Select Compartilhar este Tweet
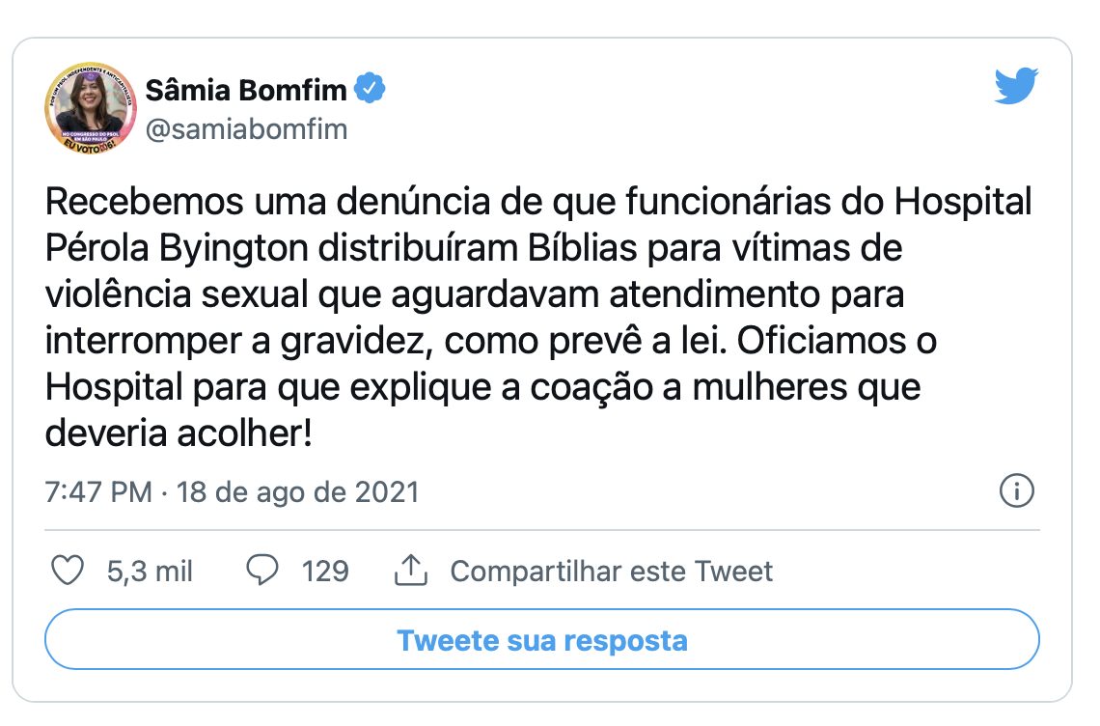 (611, 572)
